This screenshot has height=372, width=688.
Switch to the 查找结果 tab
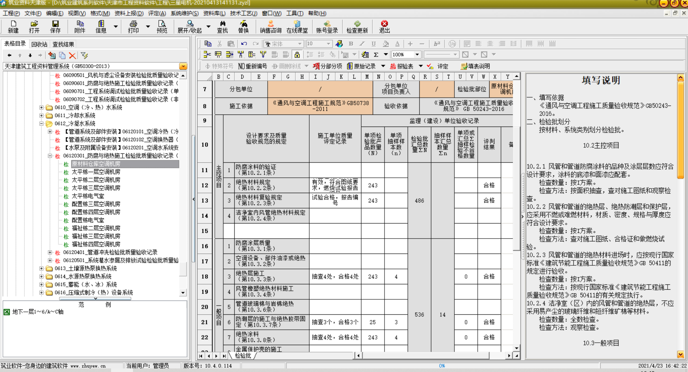point(63,44)
